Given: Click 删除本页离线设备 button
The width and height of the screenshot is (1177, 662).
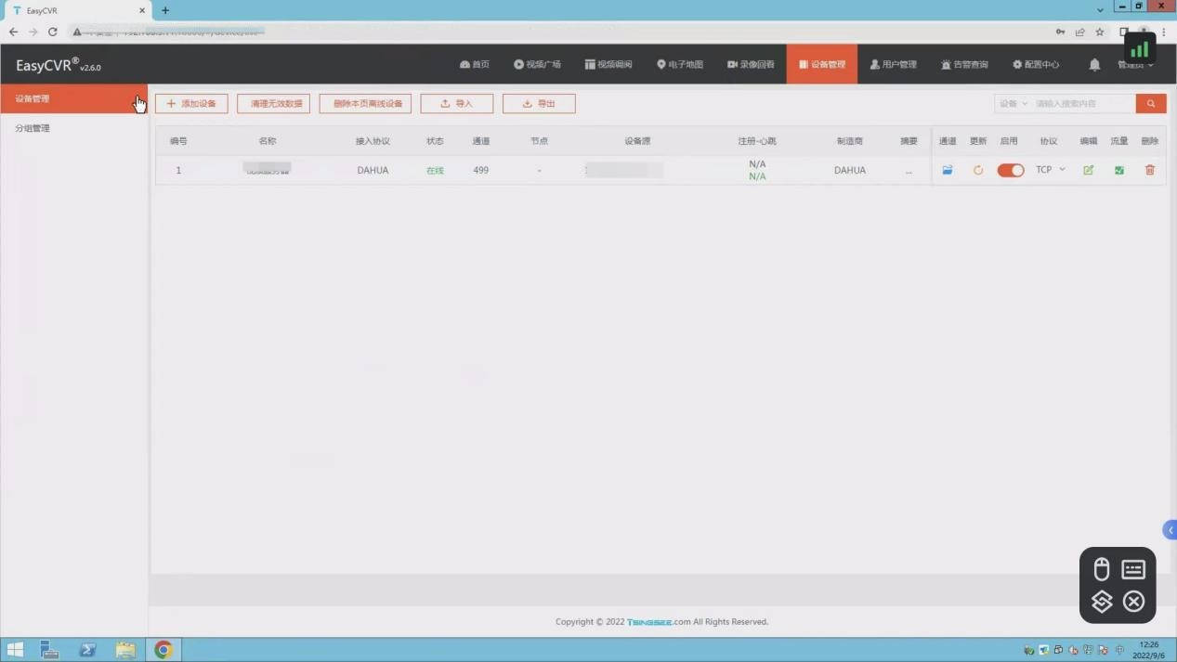Looking at the screenshot, I should click(x=365, y=103).
